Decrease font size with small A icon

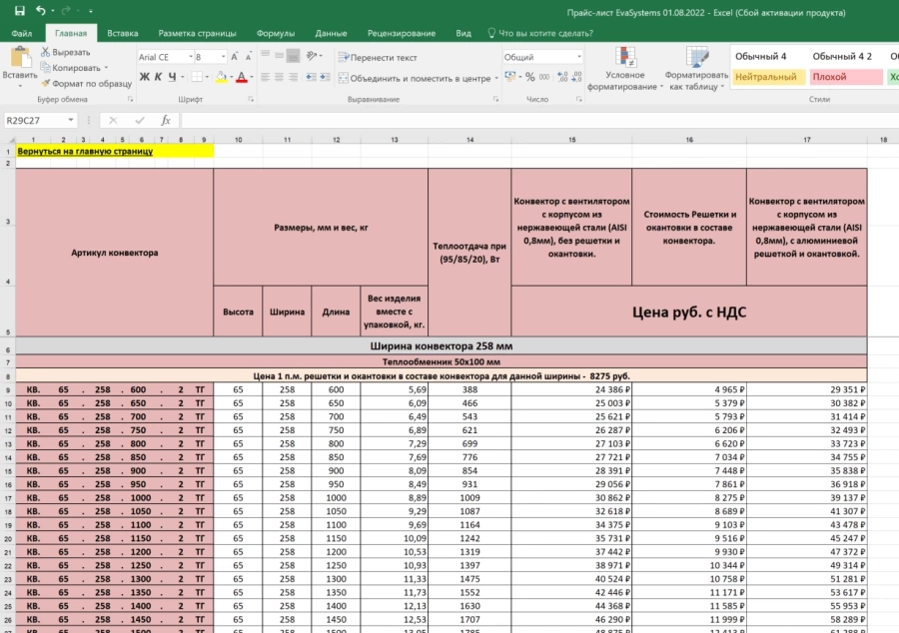click(x=249, y=57)
